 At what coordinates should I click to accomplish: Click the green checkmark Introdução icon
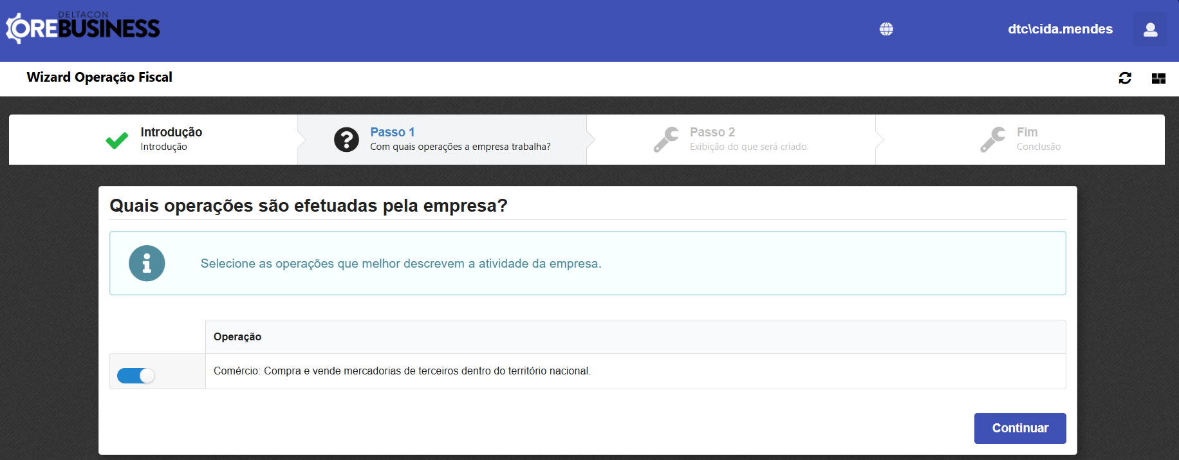117,140
